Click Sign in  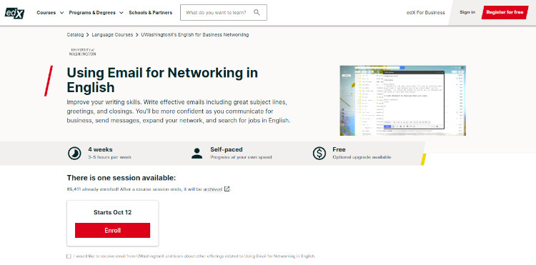[x=467, y=12]
